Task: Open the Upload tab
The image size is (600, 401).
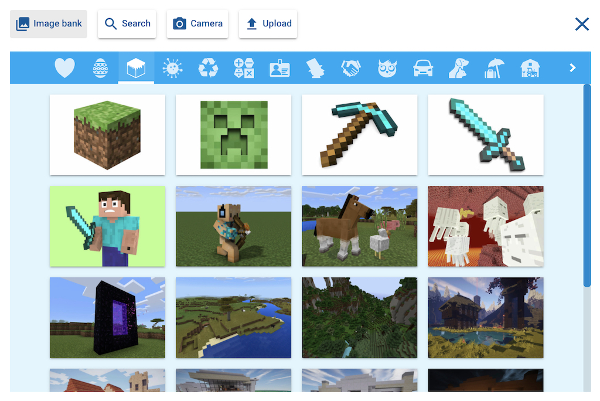Action: 268,24
